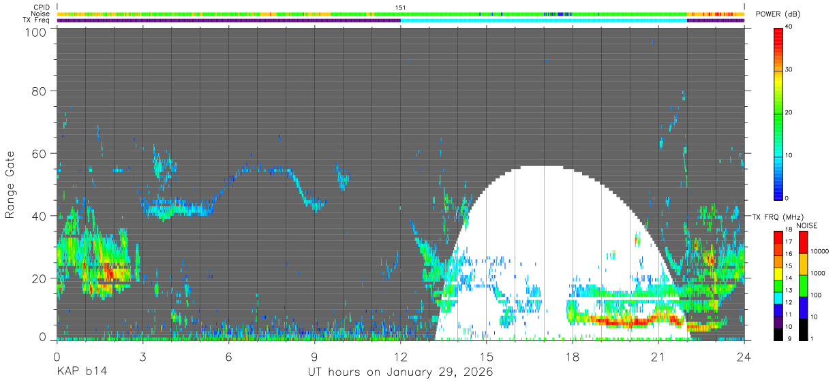Click the 80 range gate tick label

[x=38, y=91]
